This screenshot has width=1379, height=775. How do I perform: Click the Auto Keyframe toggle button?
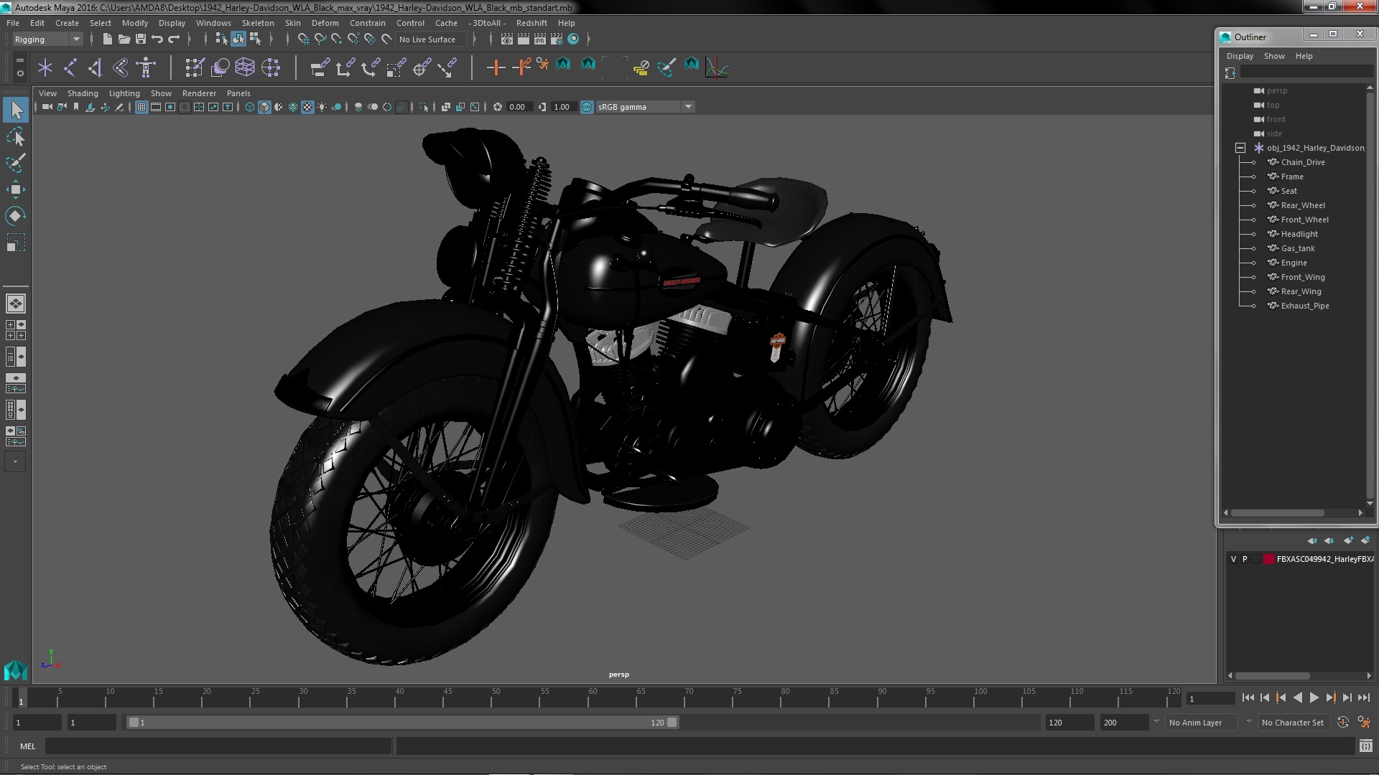[1343, 722]
